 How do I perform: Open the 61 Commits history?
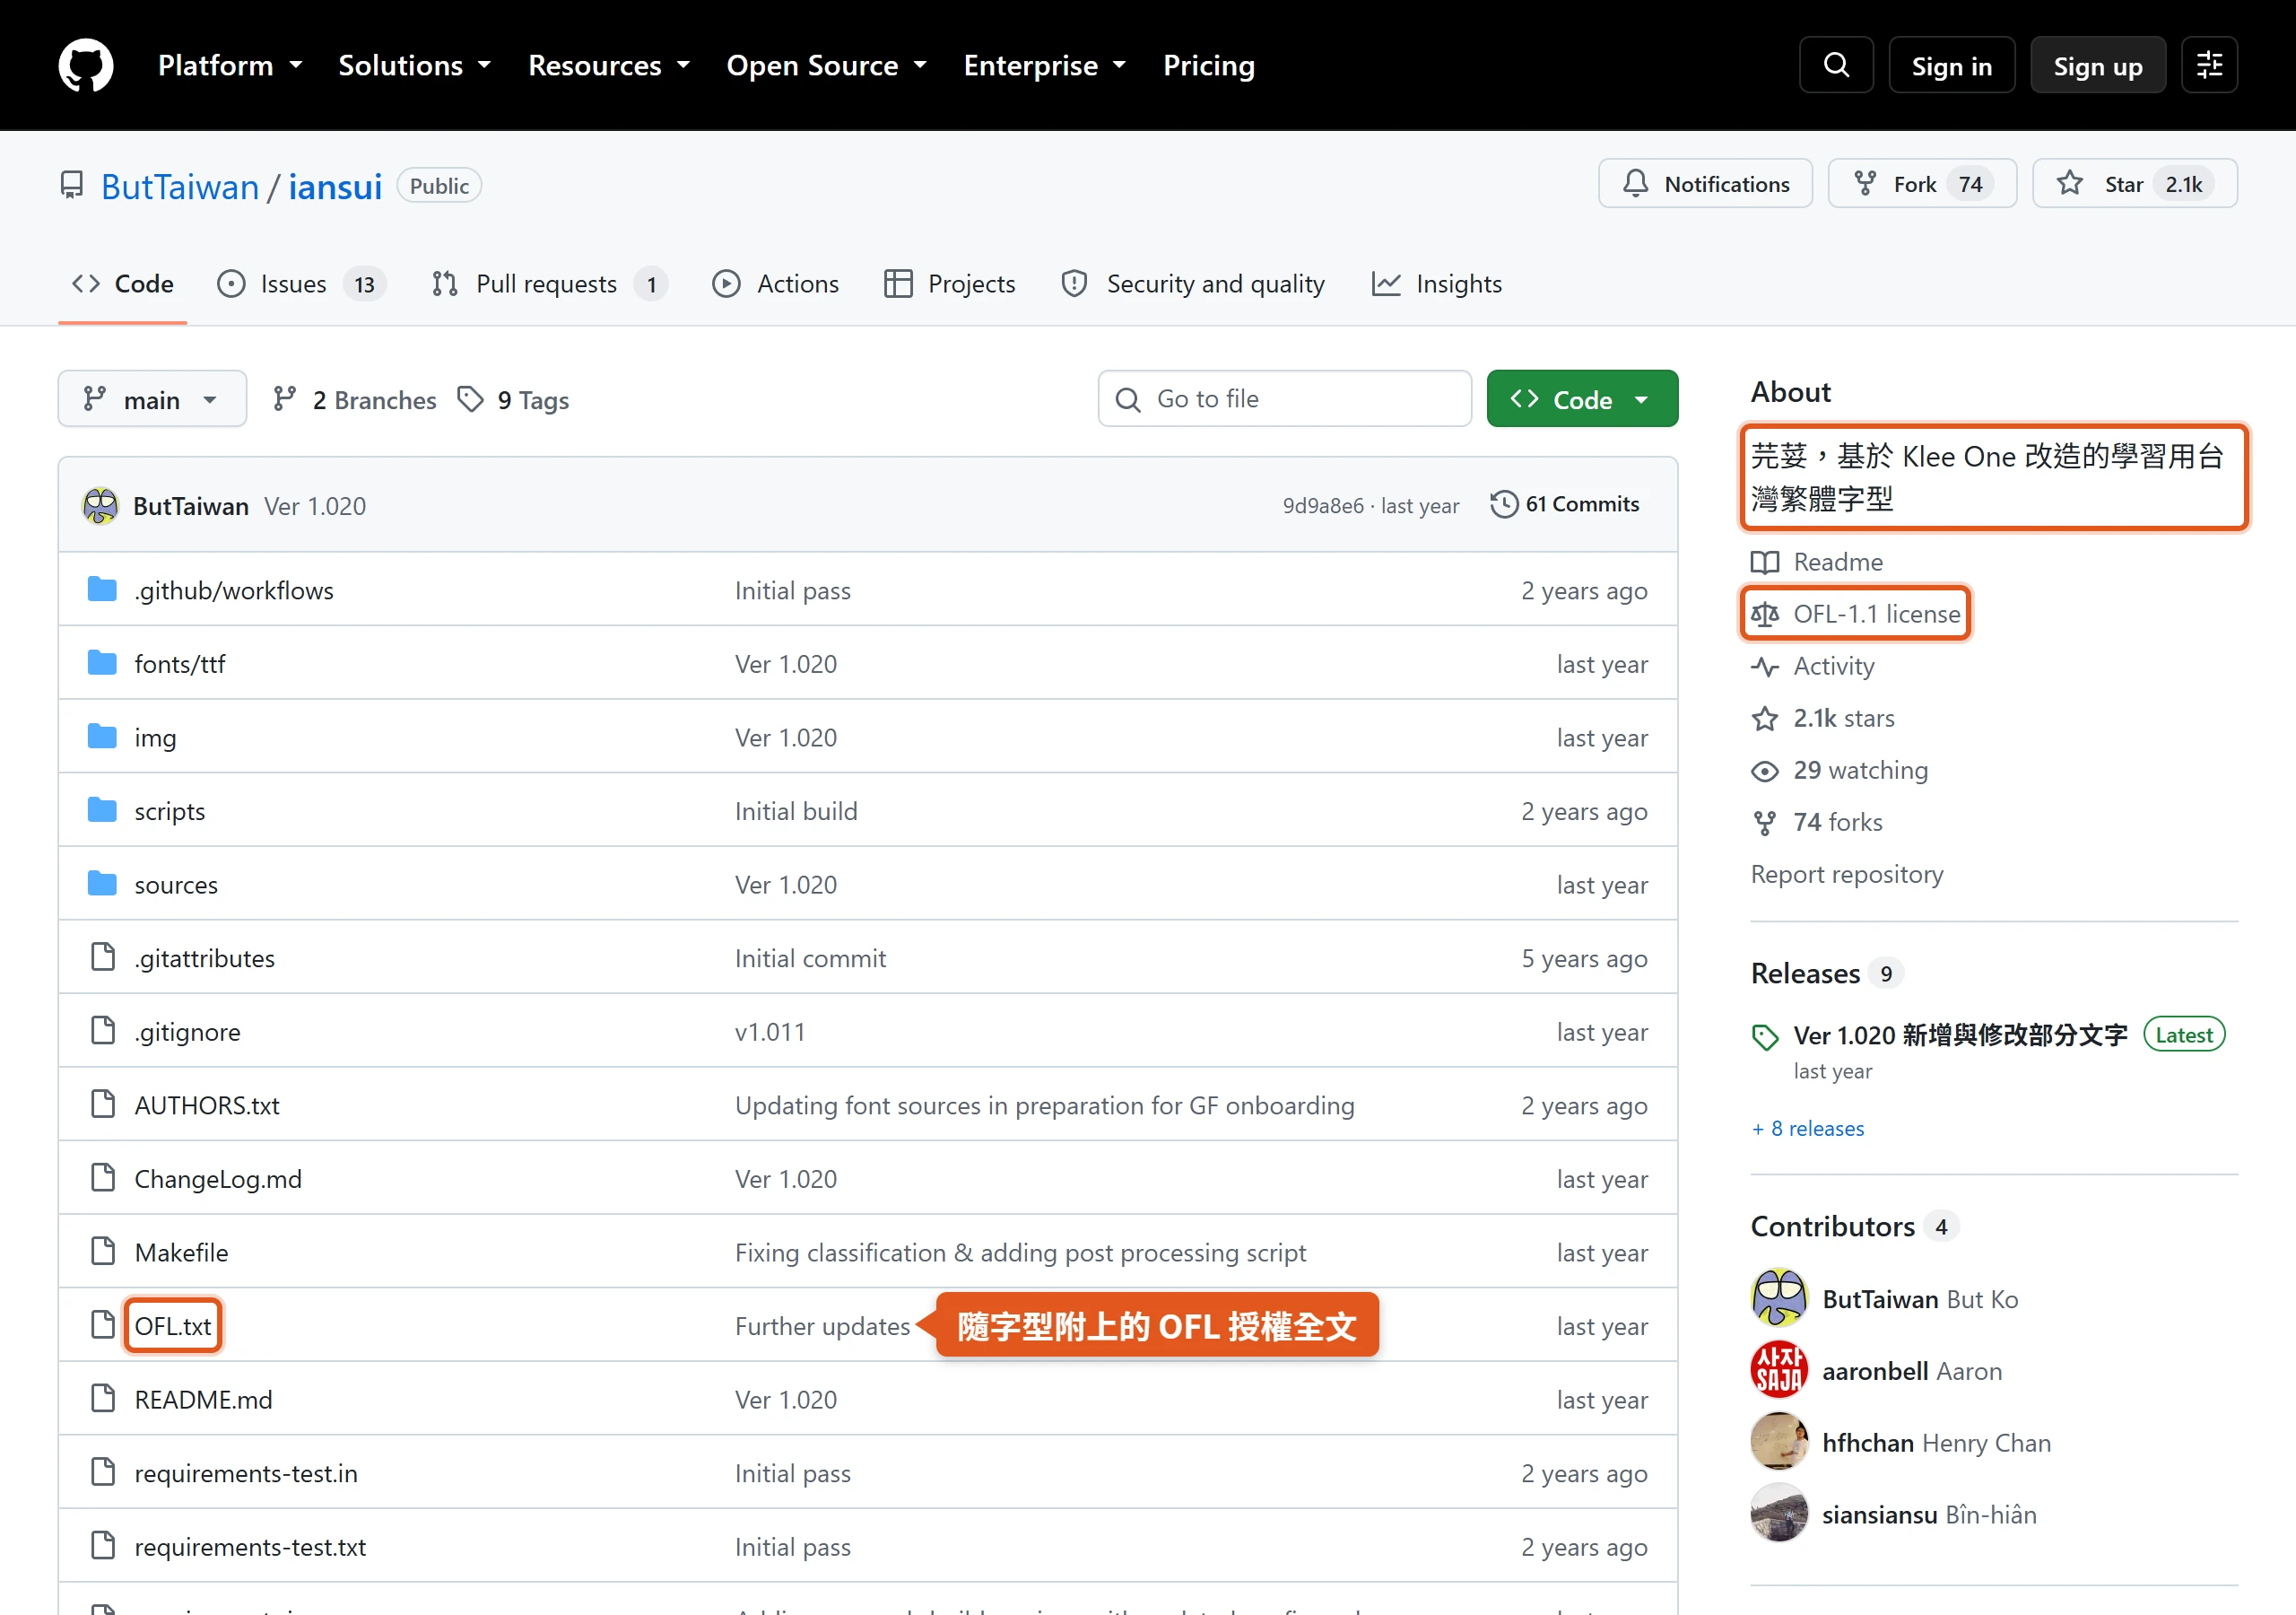pyautogui.click(x=1565, y=504)
